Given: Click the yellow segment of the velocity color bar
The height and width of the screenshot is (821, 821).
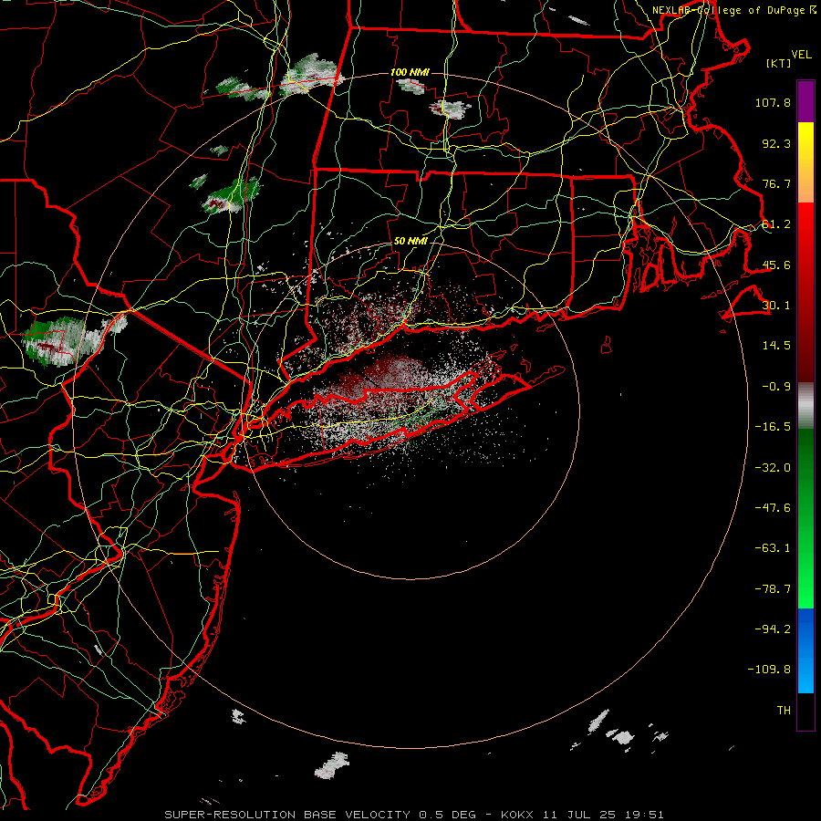Looking at the screenshot, I should tap(805, 162).
